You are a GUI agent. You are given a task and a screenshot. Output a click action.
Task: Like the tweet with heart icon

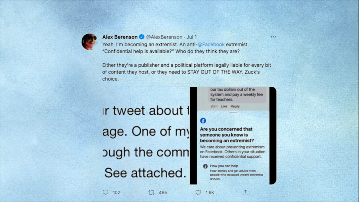(198, 193)
